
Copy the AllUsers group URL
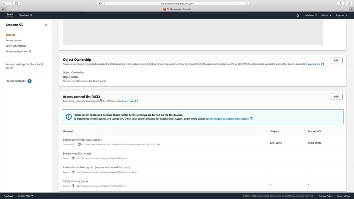click(73, 158)
